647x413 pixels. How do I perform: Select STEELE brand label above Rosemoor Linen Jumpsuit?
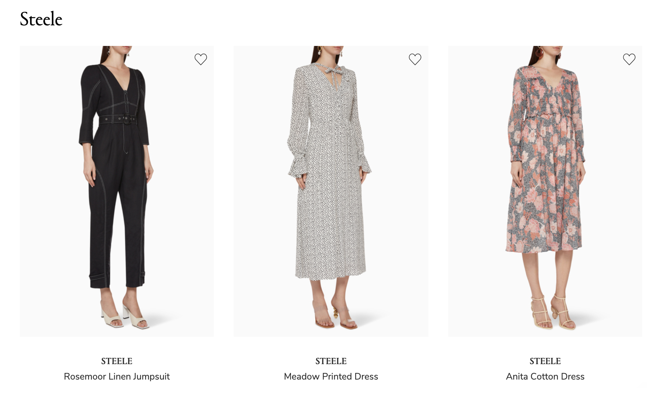[x=117, y=361]
